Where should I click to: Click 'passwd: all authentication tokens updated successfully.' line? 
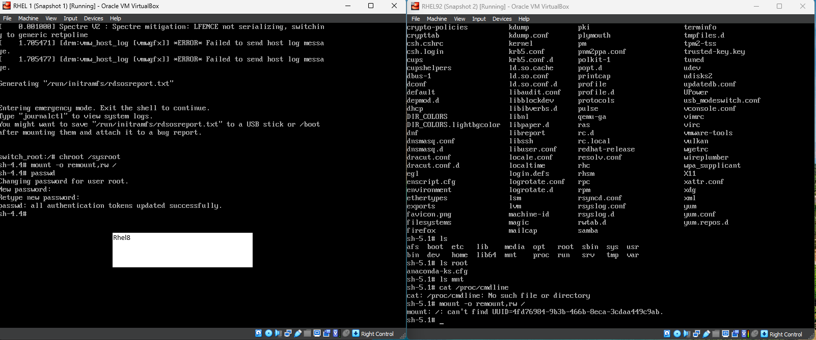(x=111, y=206)
